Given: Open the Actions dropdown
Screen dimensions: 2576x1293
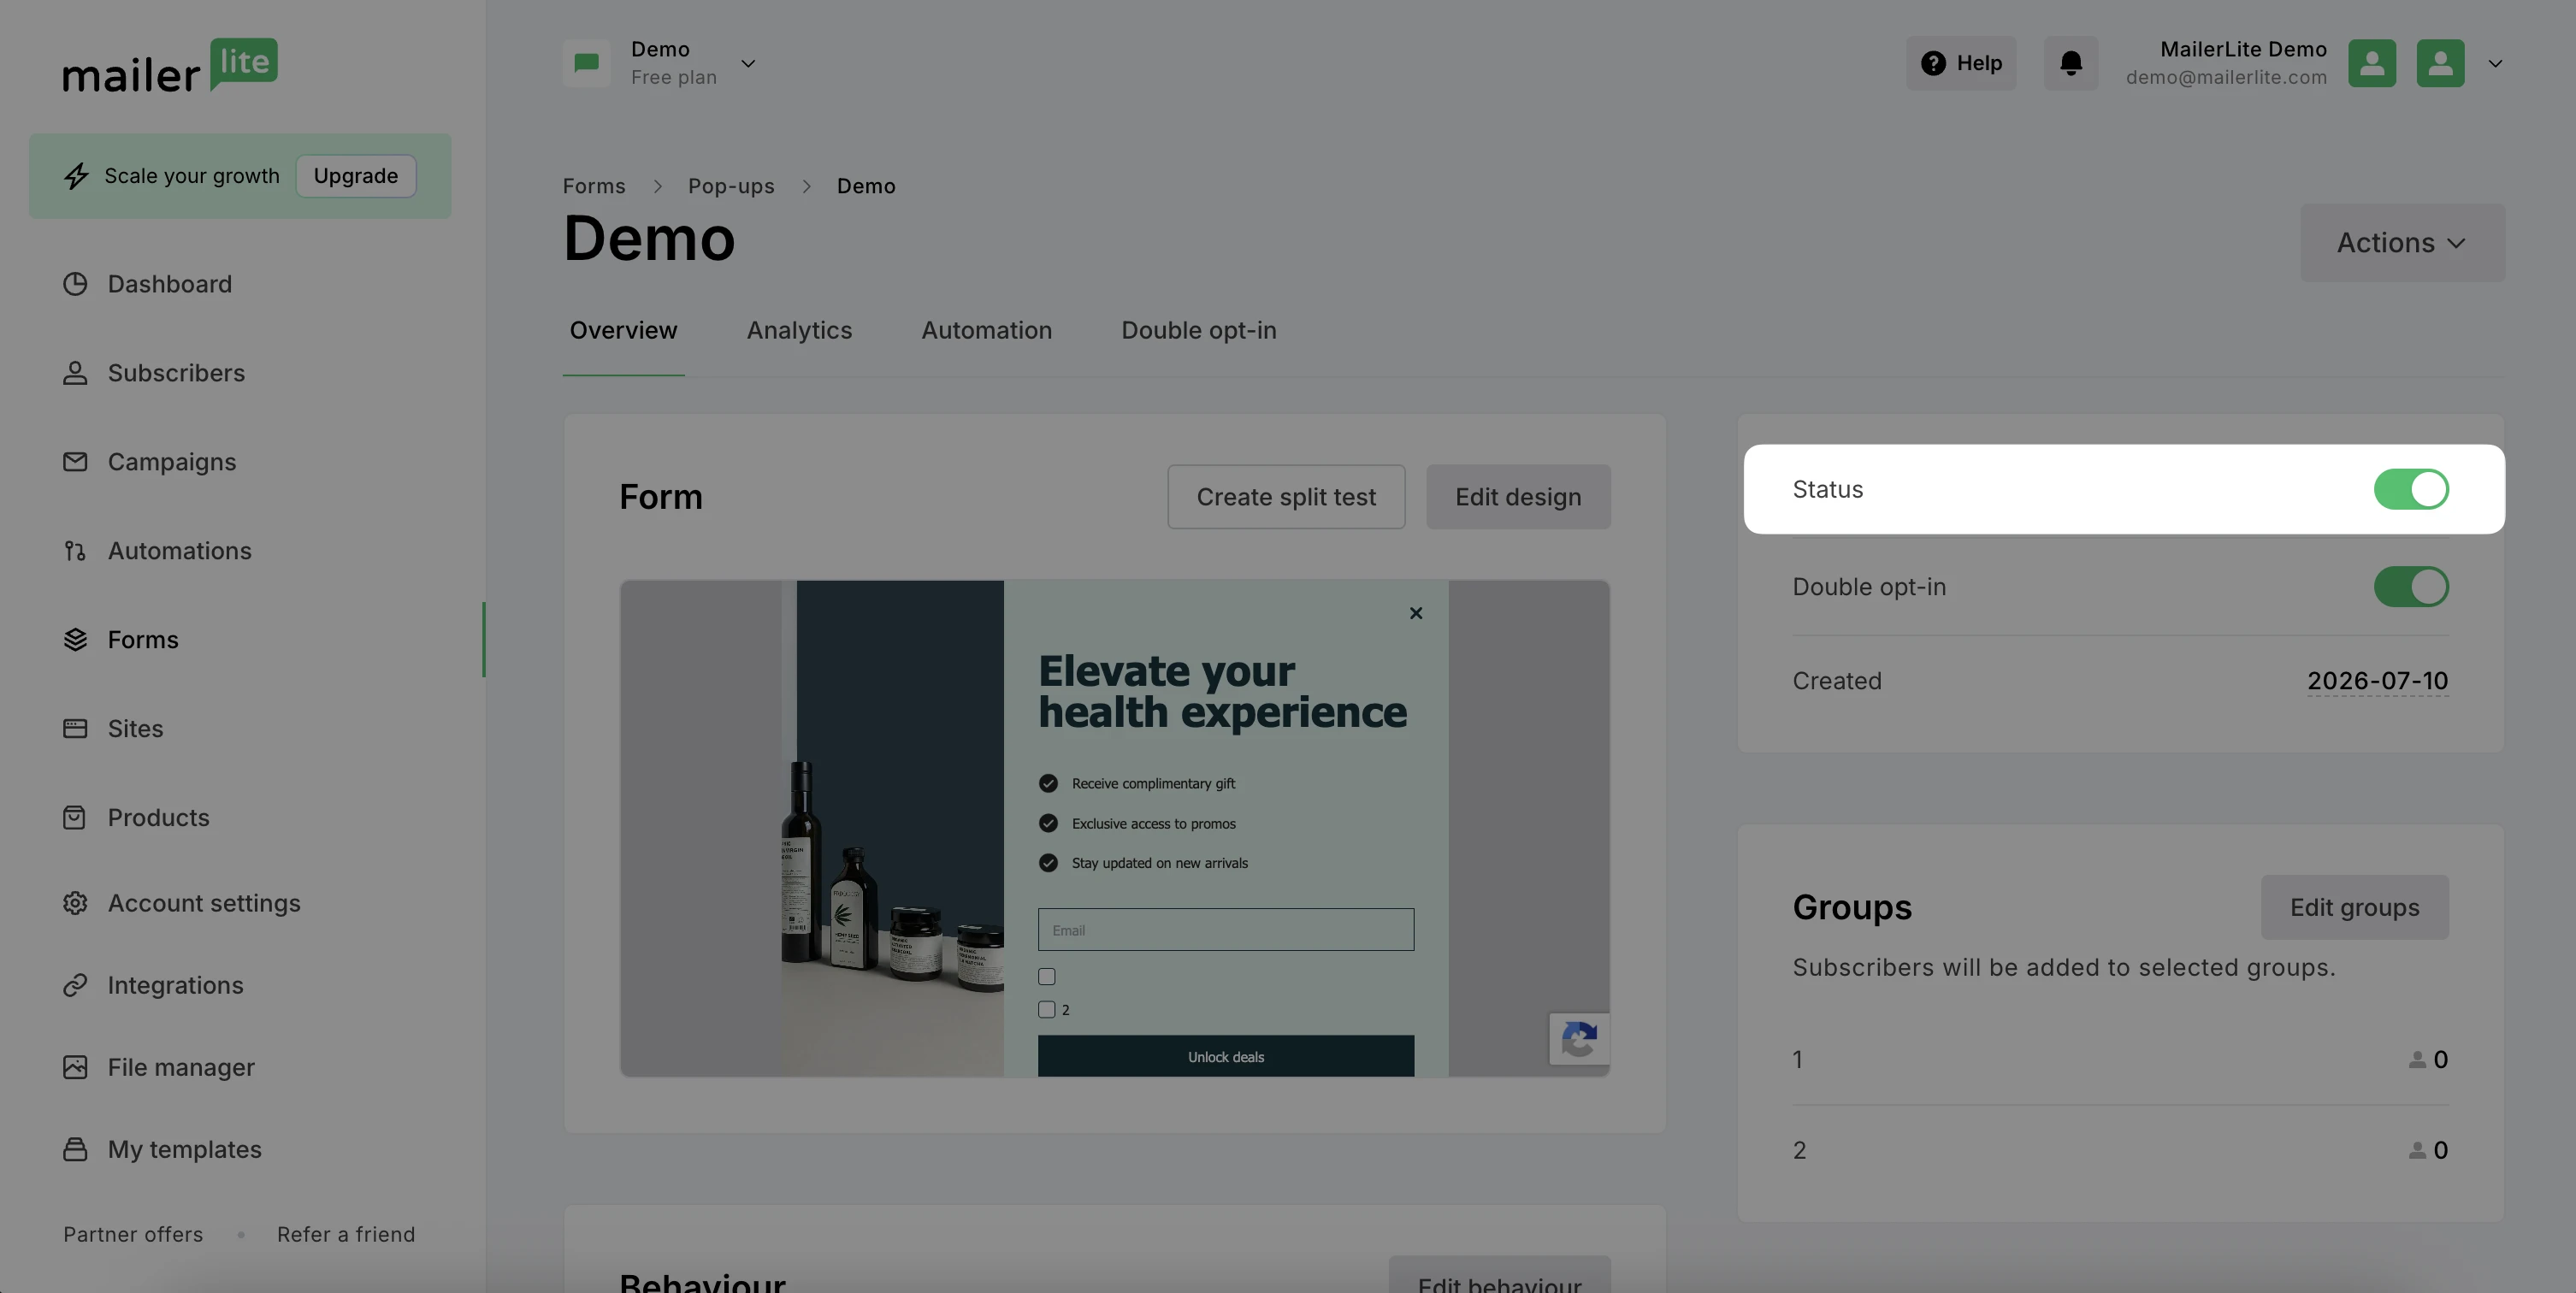Looking at the screenshot, I should point(2402,243).
